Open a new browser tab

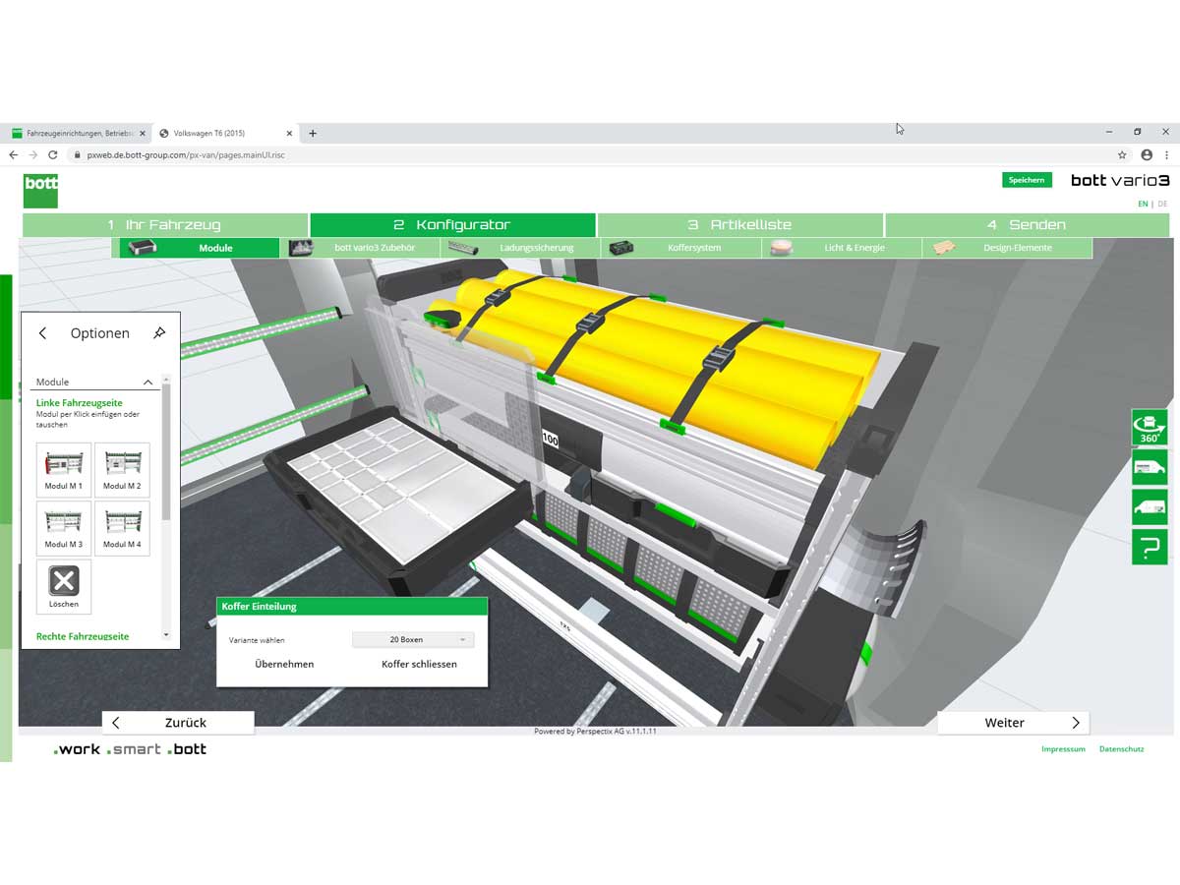click(x=313, y=133)
